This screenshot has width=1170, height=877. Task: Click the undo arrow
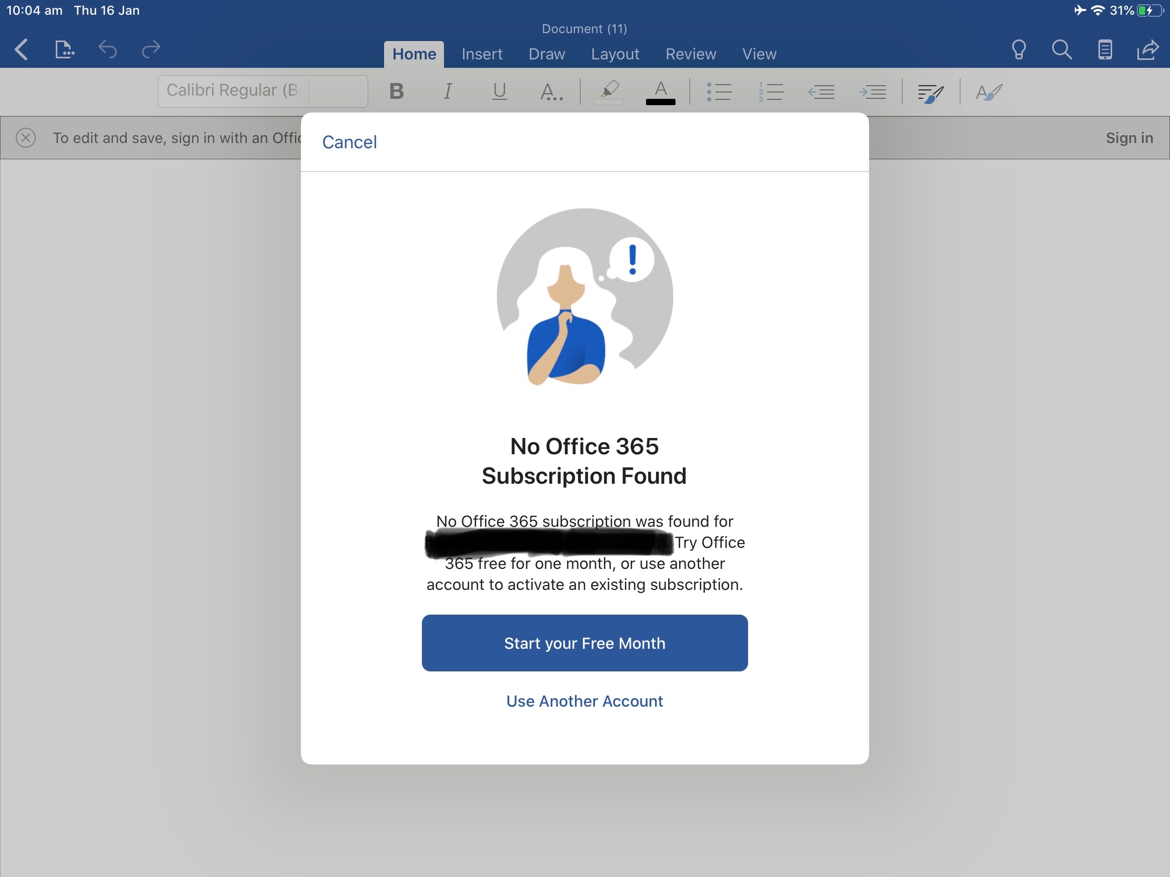coord(107,50)
